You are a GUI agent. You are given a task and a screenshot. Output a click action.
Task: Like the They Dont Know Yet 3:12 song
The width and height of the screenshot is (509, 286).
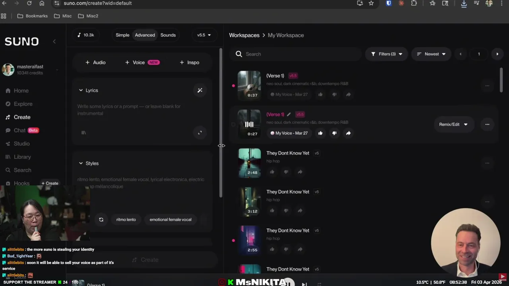[x=272, y=211]
